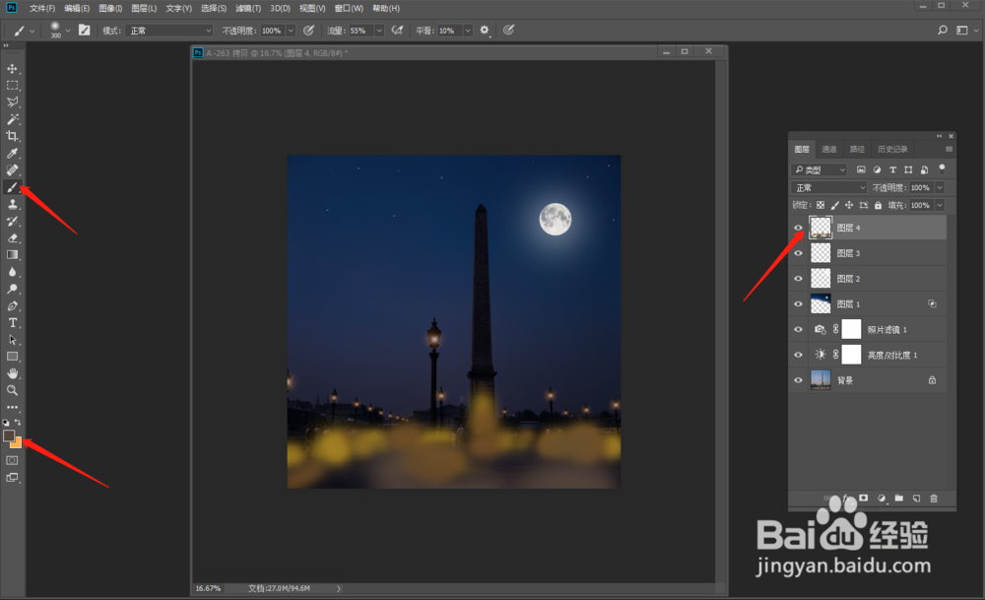Select the Move tool
This screenshot has height=600, width=985.
[12, 69]
